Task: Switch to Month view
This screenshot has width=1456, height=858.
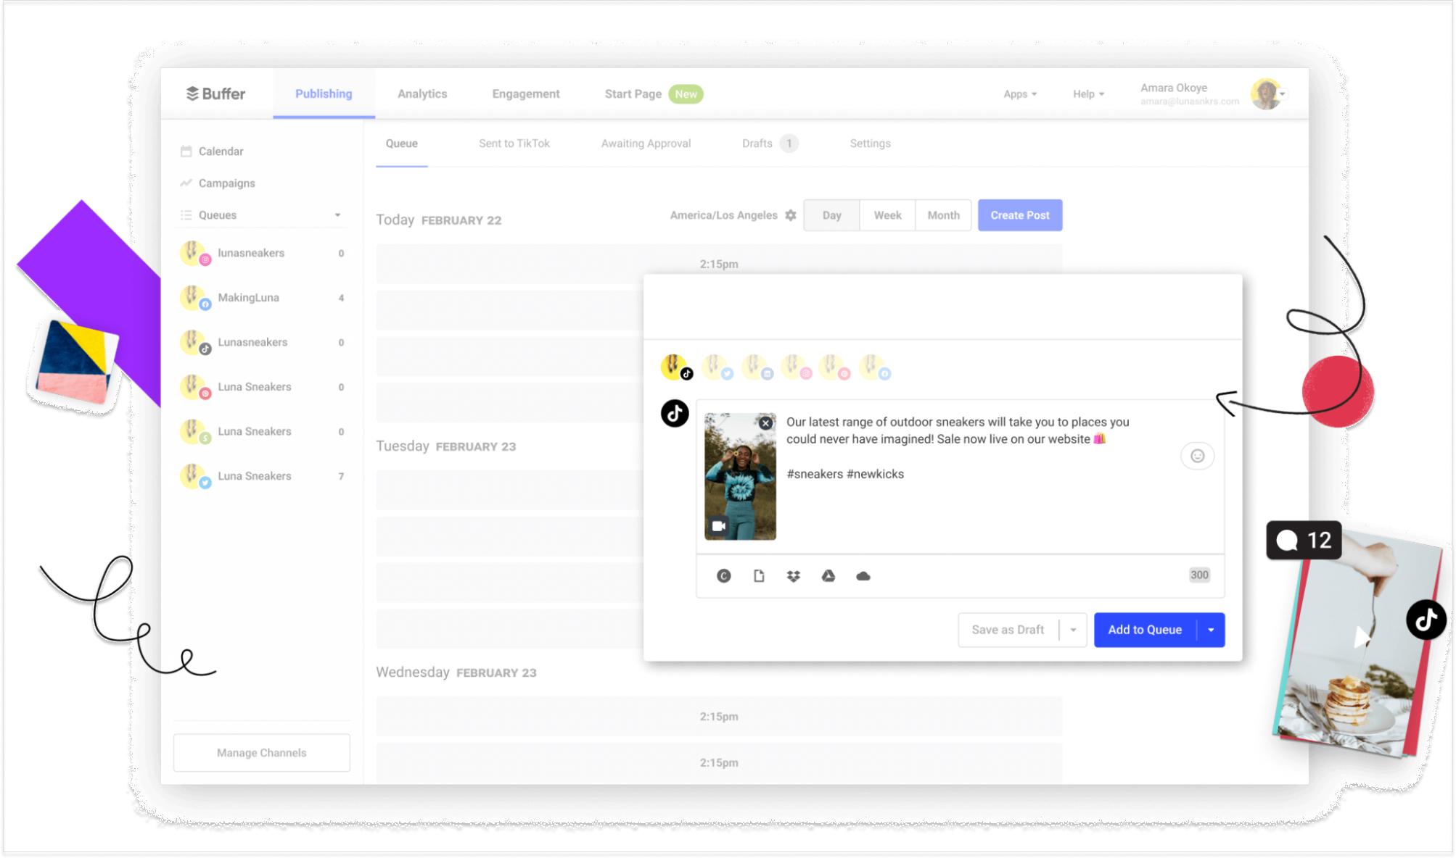Action: [x=943, y=215]
